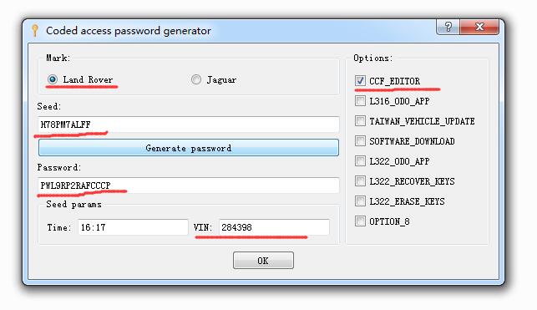Select the Land Rover radio button
The height and width of the screenshot is (310, 537).
click(x=53, y=79)
